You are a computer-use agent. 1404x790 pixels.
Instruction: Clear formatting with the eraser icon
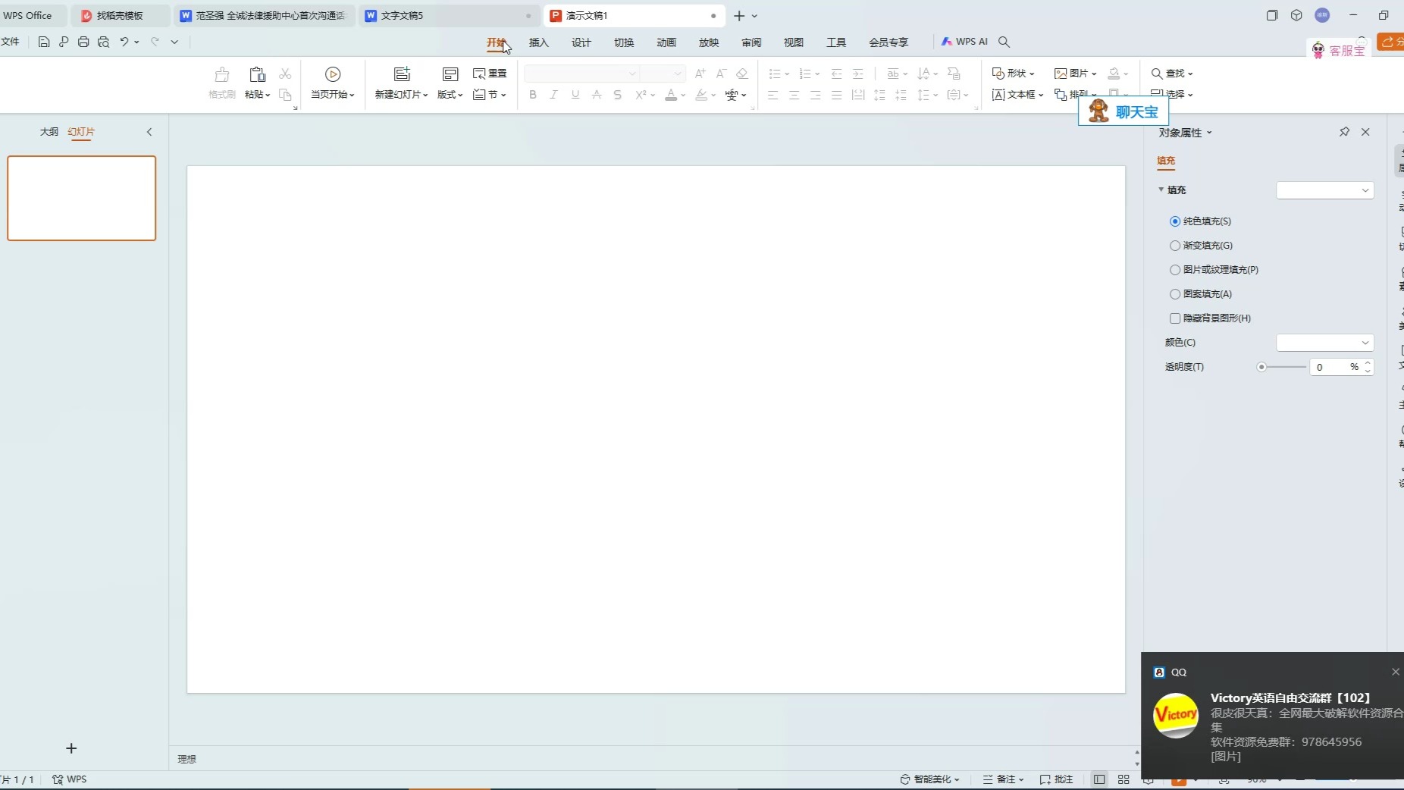(742, 74)
